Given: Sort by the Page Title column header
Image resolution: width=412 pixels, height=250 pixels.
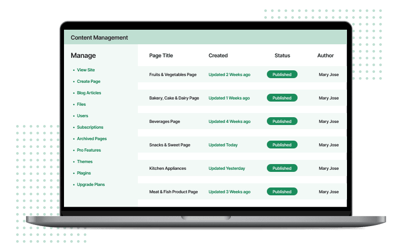Looking at the screenshot, I should point(161,56).
